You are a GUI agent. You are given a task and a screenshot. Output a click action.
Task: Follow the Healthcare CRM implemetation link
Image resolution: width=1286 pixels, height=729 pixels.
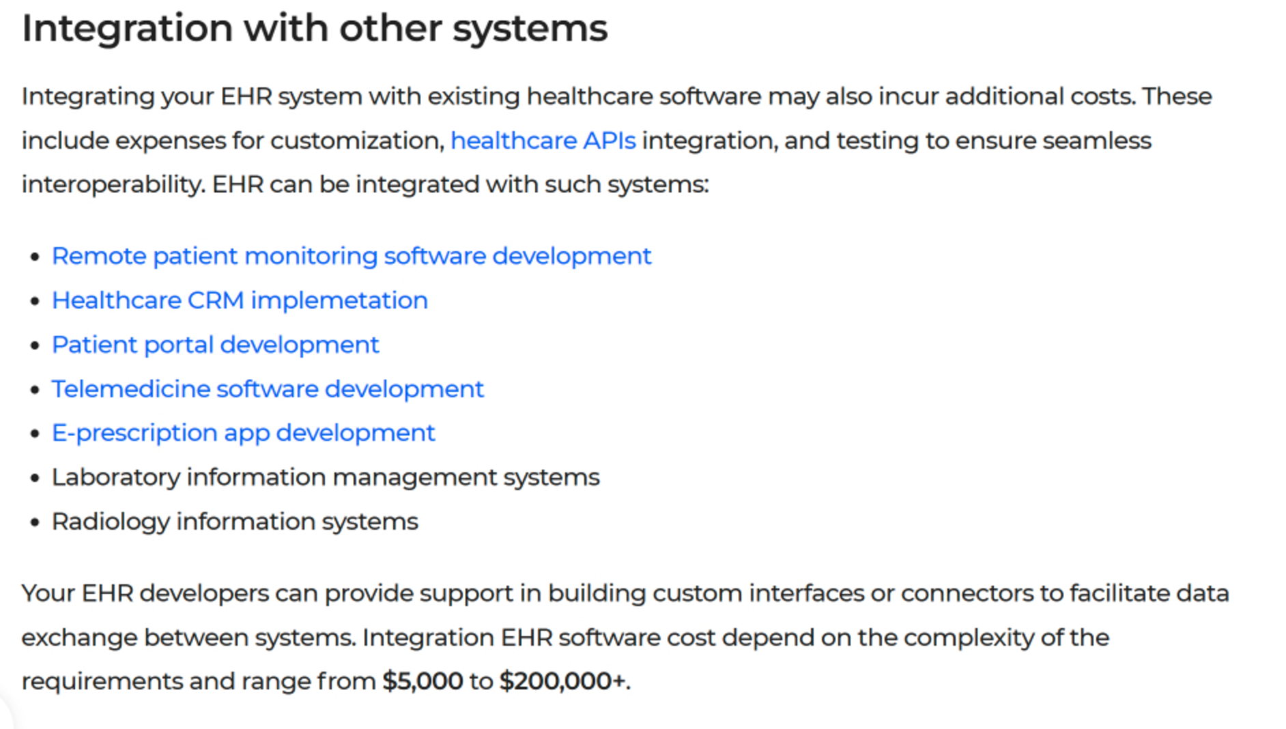coord(240,300)
